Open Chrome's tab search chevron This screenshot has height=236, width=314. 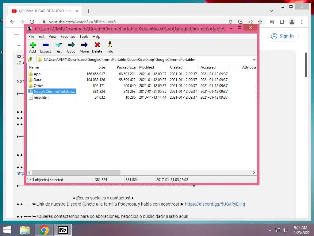coord(271,11)
